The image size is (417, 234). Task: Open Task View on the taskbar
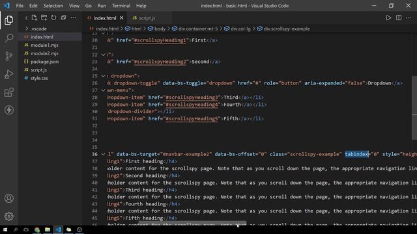[x=26, y=229]
